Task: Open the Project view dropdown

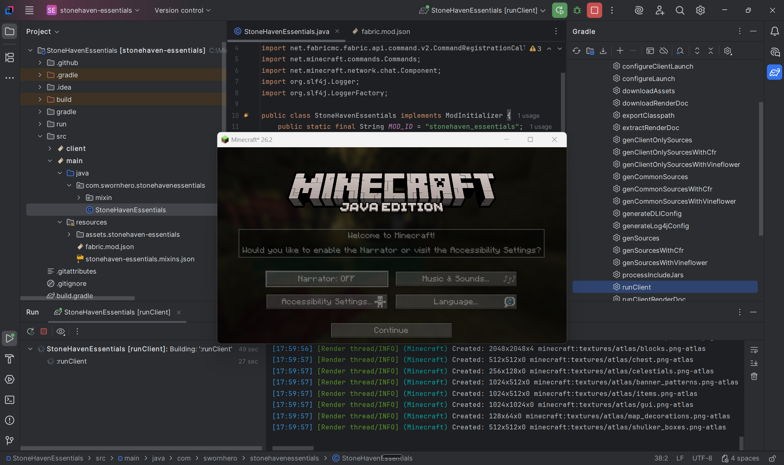Action: [x=43, y=31]
